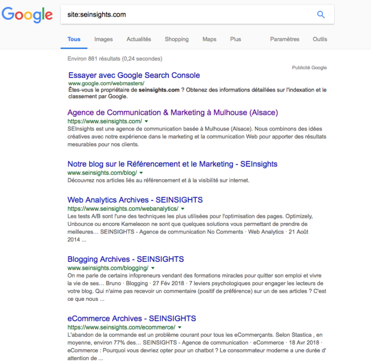Image resolution: width=371 pixels, height=364 pixels.
Task: Open eCommerce Archives - SEINSIGHTS result
Action: click(x=131, y=318)
